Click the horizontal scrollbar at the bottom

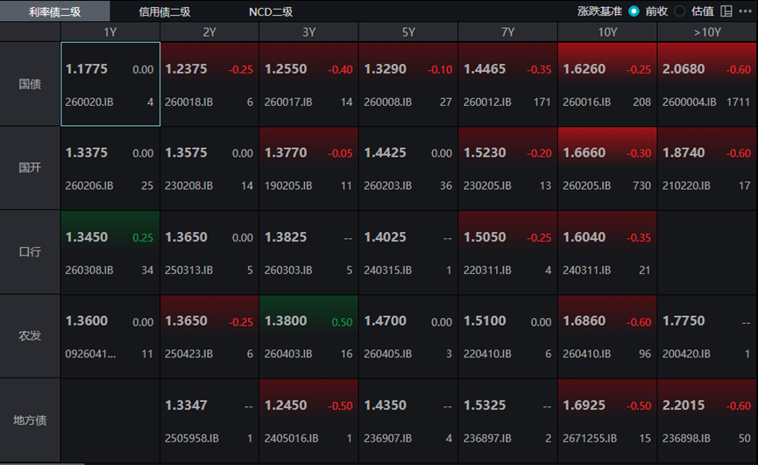tap(42, 463)
